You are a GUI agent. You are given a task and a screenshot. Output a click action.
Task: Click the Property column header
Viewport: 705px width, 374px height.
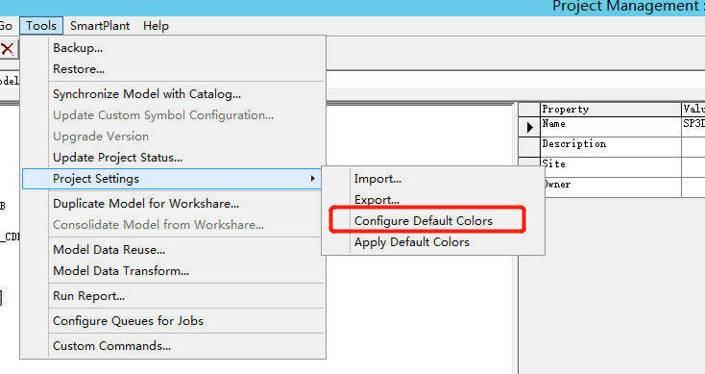coord(611,110)
